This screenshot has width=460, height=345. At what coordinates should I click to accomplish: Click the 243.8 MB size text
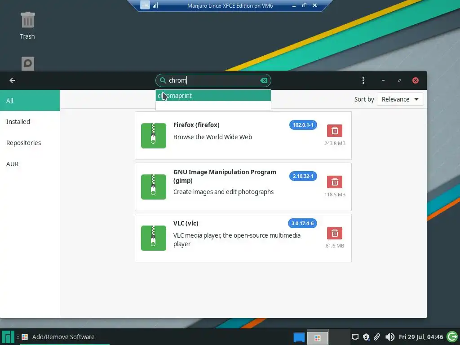335,143
